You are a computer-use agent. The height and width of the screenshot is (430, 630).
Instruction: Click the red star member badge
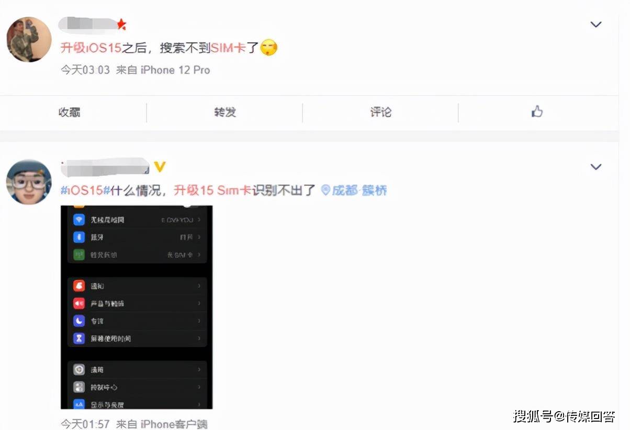tap(122, 24)
